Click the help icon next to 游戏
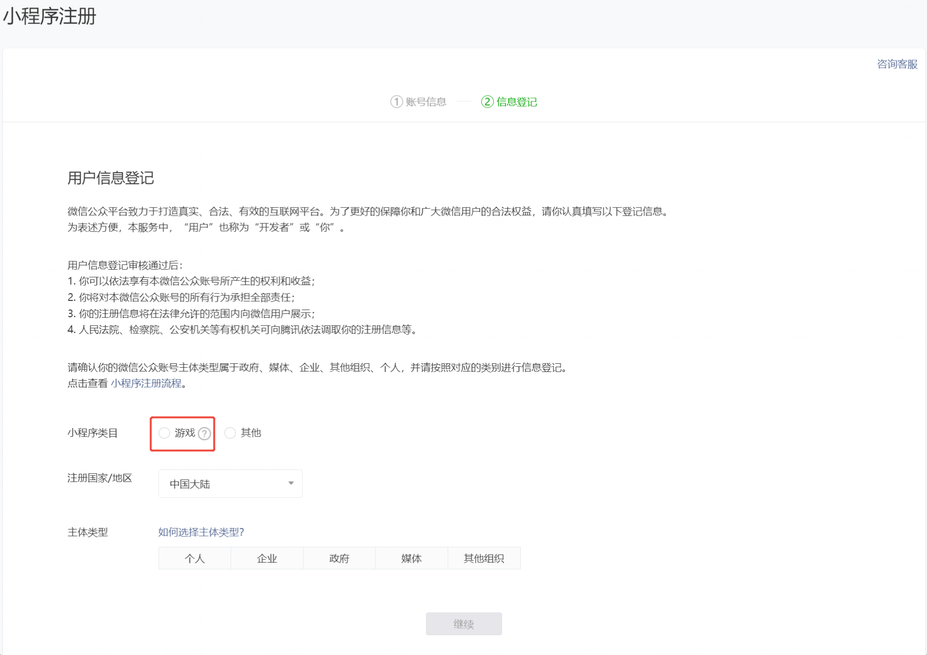Viewport: 927px width, 655px height. coord(204,433)
